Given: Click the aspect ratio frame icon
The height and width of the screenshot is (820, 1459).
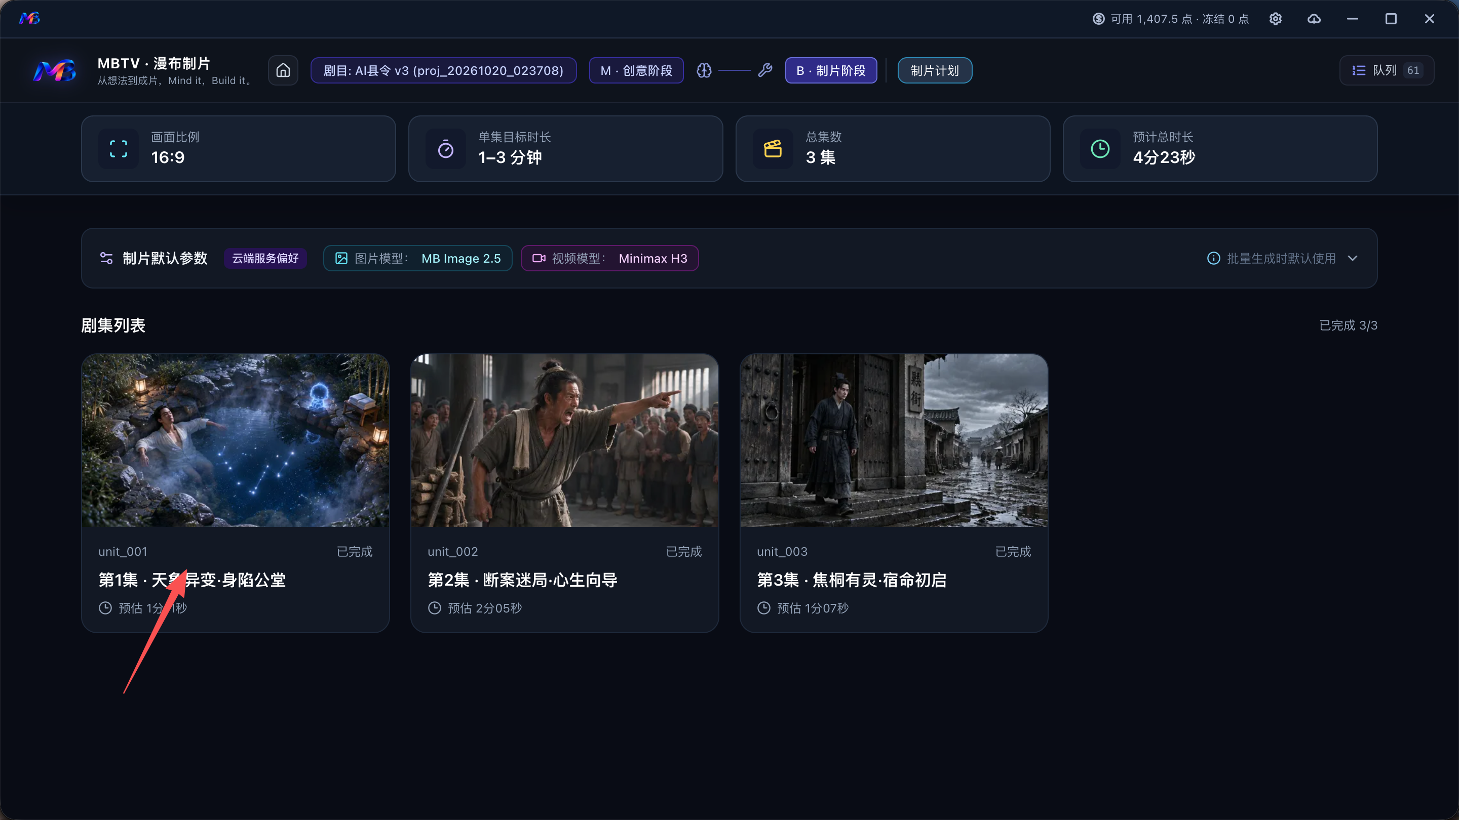Looking at the screenshot, I should click(x=119, y=149).
